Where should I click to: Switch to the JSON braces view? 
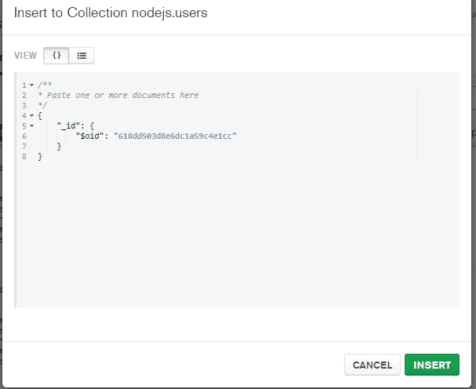click(x=56, y=56)
